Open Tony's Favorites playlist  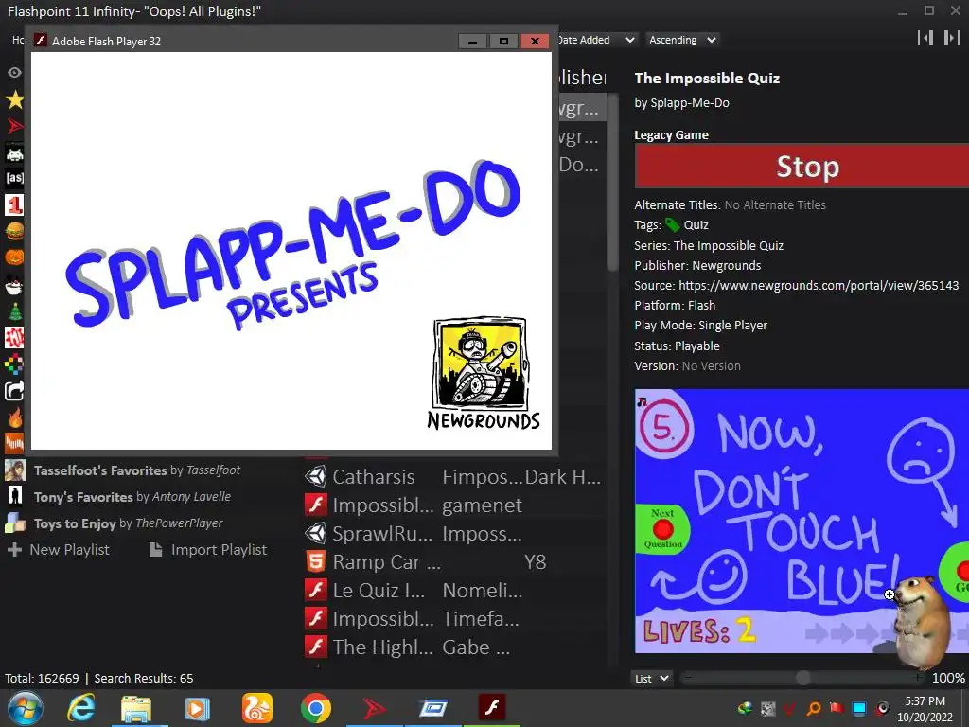coord(132,496)
